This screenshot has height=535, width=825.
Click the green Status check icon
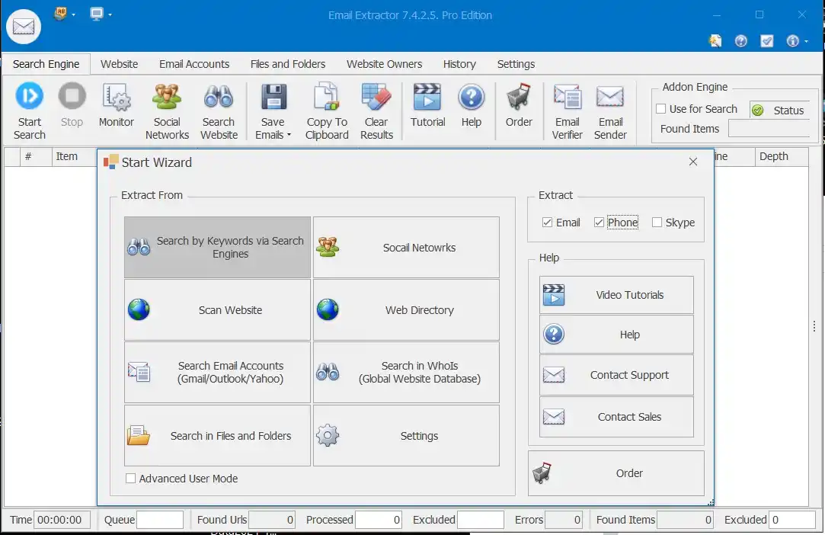point(758,110)
